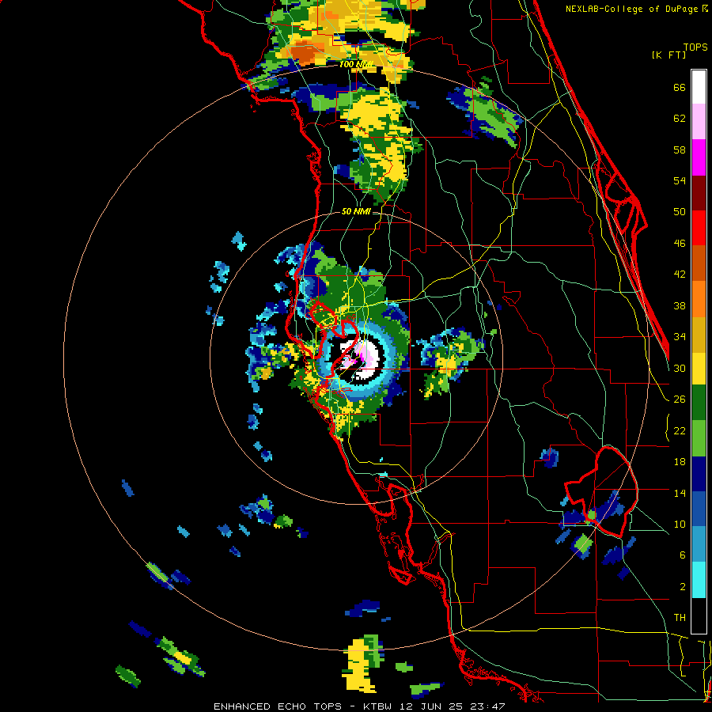This screenshot has height=712, width=712.
Task: Click the legend value 42
Action: point(680,275)
